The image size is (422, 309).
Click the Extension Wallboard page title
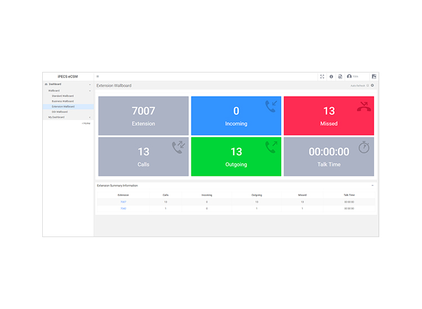coord(114,85)
